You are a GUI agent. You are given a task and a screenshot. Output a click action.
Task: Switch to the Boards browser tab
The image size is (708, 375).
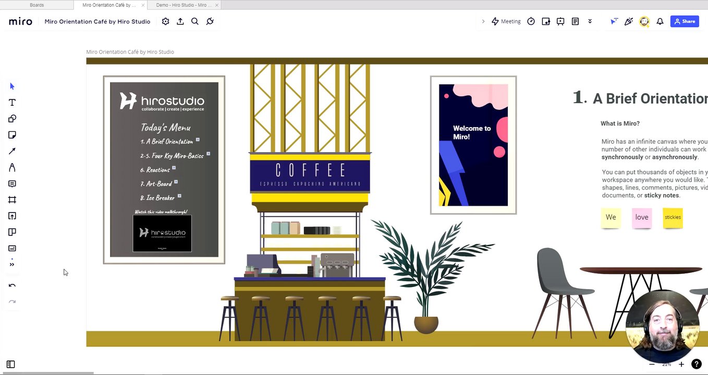pyautogui.click(x=37, y=5)
